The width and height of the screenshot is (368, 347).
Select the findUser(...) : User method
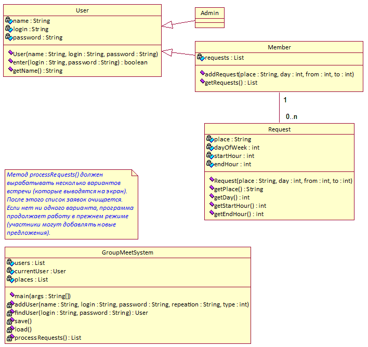[81, 313]
